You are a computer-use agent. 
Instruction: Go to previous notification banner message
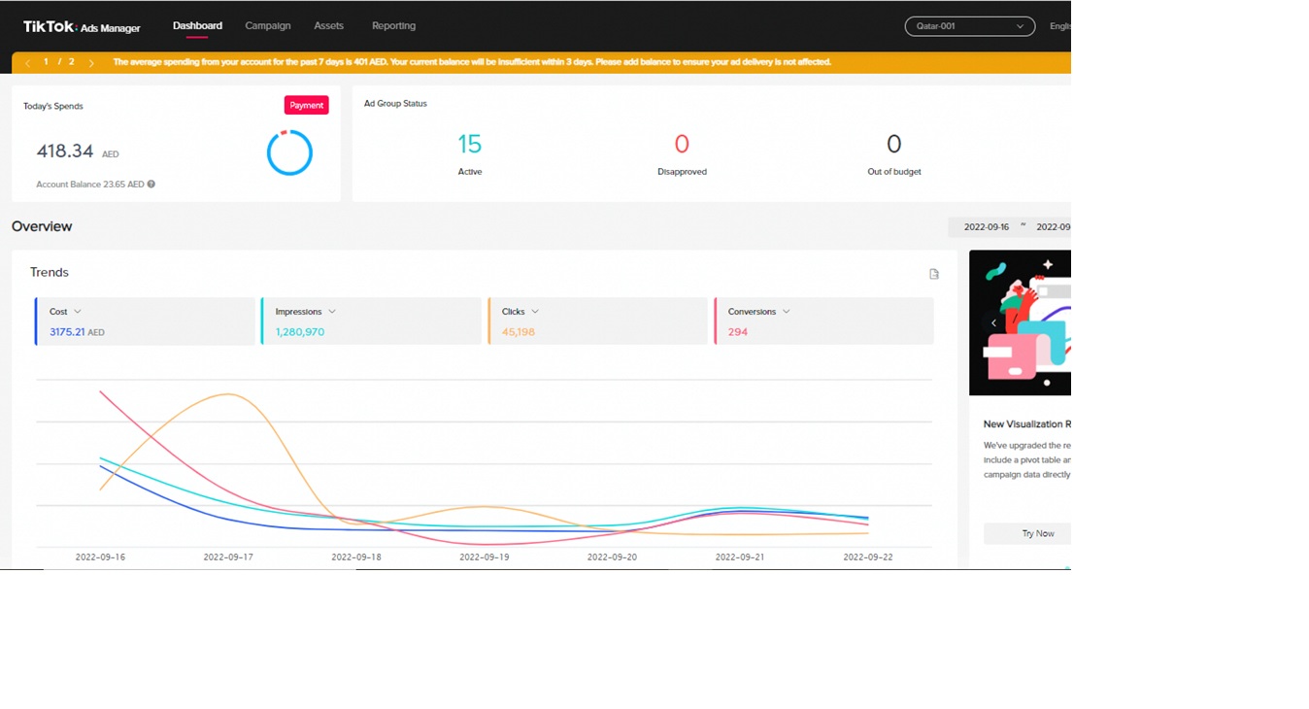(x=28, y=63)
